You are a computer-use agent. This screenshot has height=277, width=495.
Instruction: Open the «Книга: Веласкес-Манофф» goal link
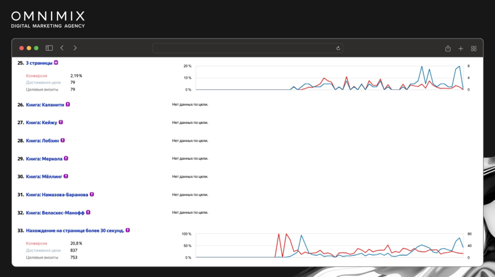55,213
